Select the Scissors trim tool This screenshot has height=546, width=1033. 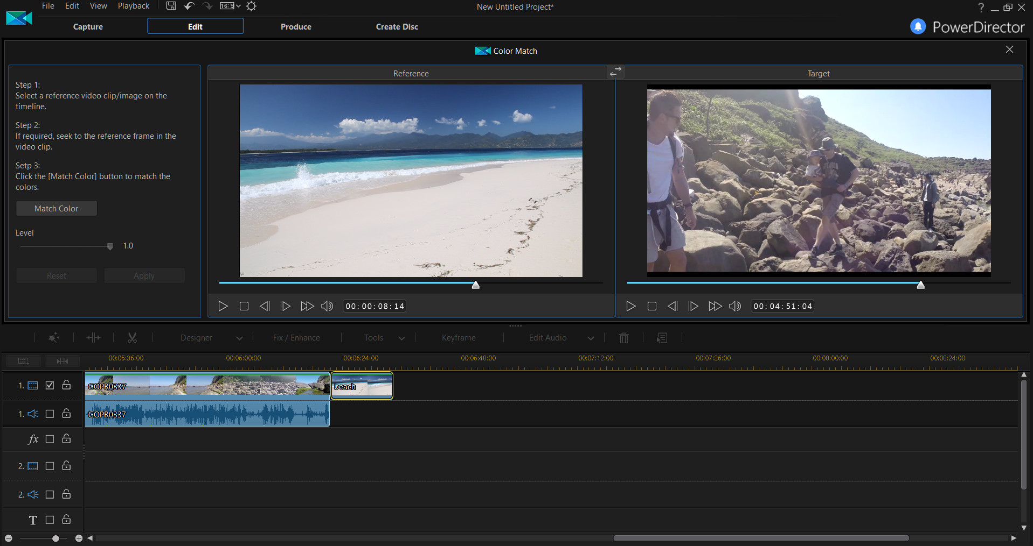[132, 337]
